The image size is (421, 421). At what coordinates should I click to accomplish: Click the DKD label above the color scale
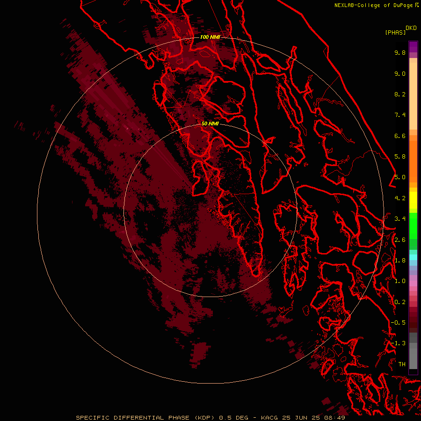pyautogui.click(x=411, y=28)
